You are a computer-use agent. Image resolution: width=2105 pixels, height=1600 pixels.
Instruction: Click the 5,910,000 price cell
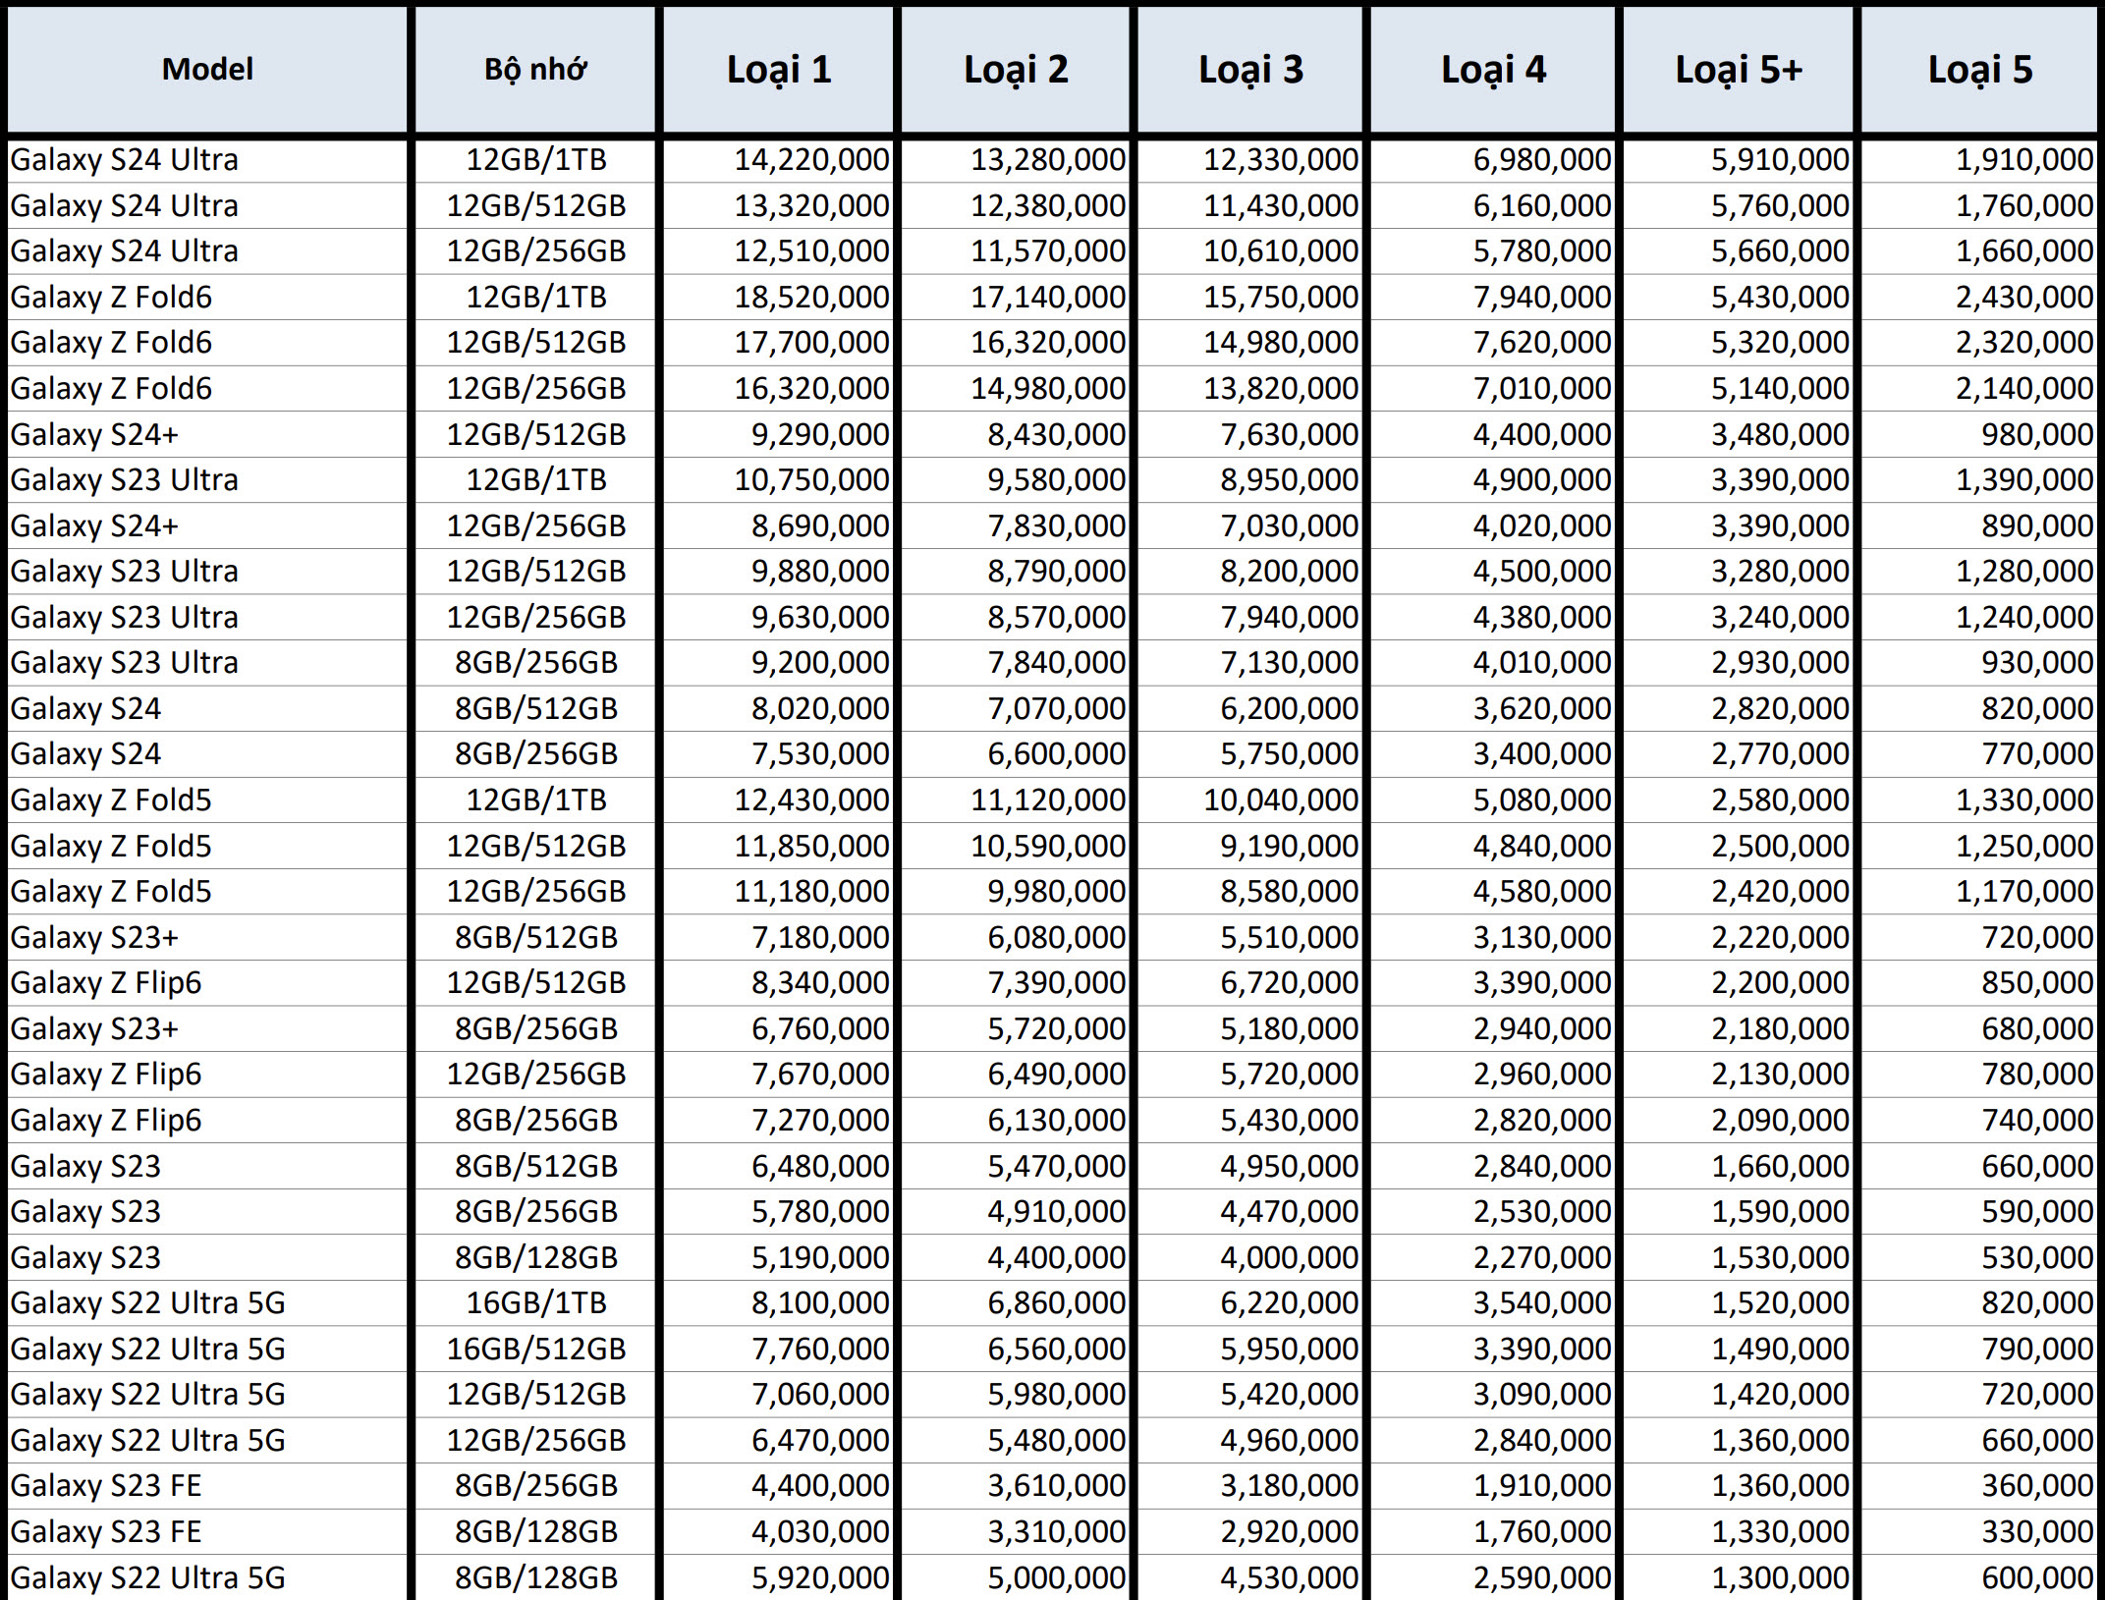[1739, 160]
